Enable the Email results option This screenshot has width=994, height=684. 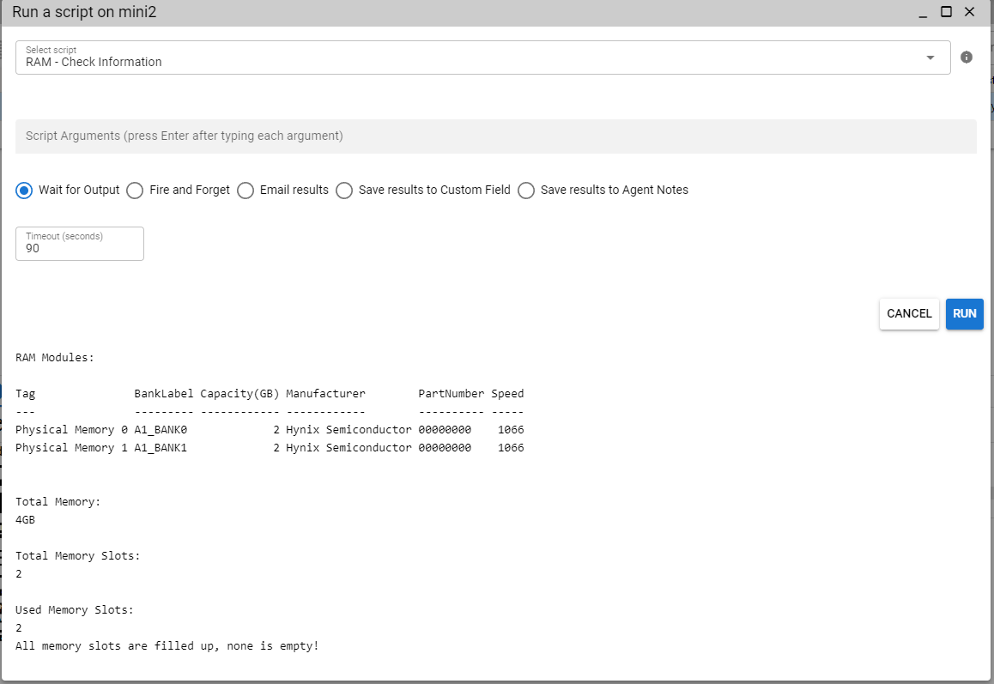[245, 191]
